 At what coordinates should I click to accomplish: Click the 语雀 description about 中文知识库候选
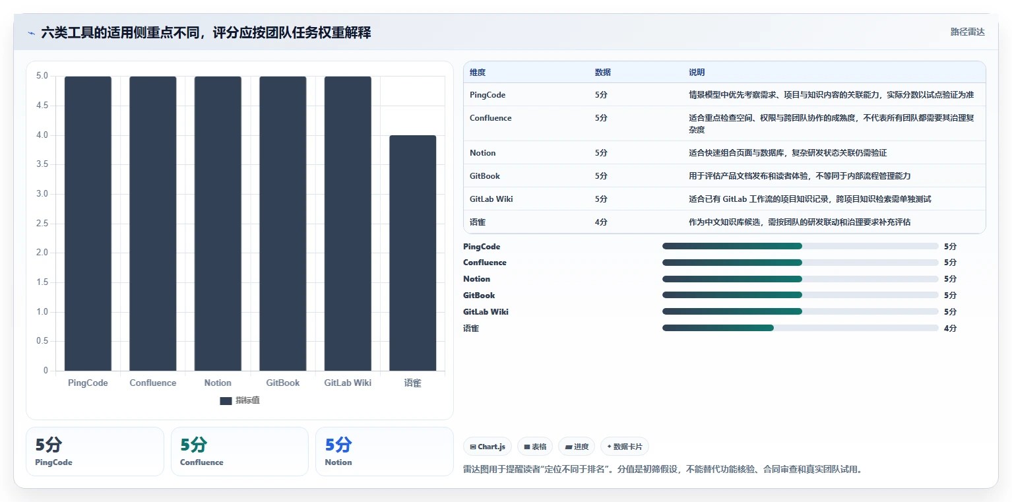click(x=800, y=222)
